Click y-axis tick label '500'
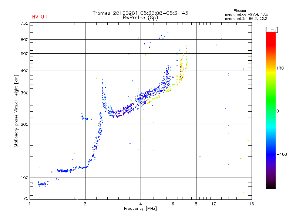296x222 pixels. pos(24,54)
